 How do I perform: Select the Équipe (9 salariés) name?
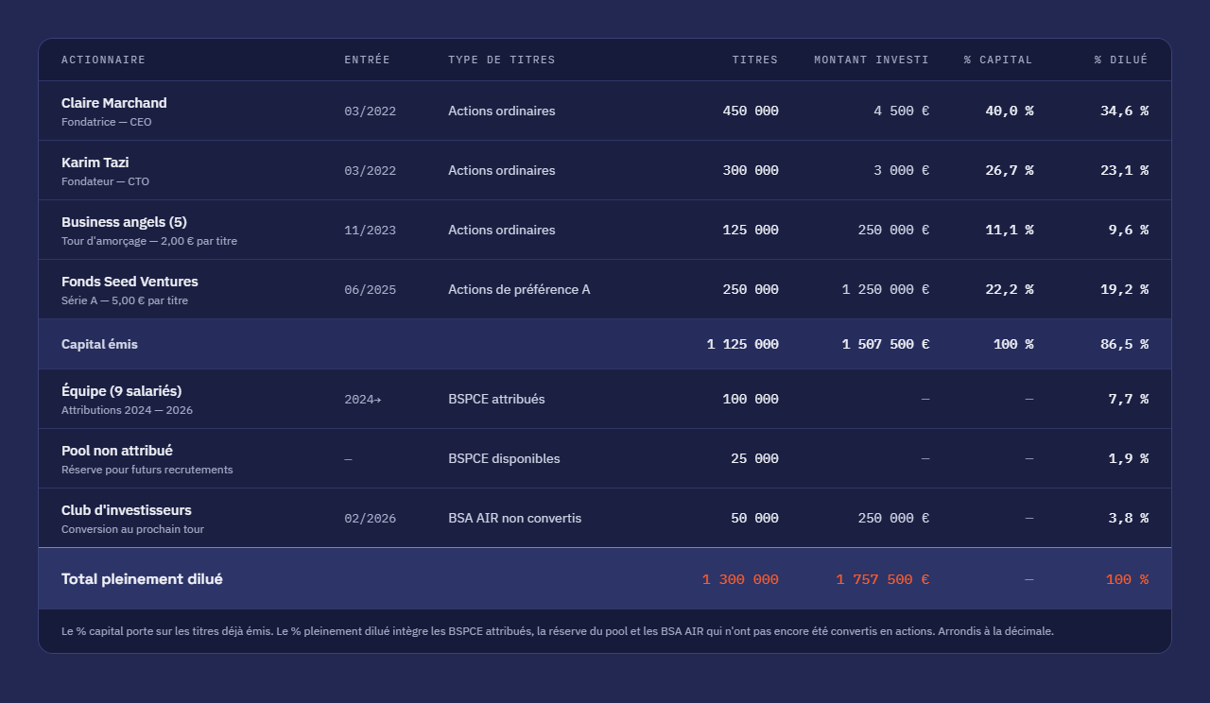[x=122, y=391]
